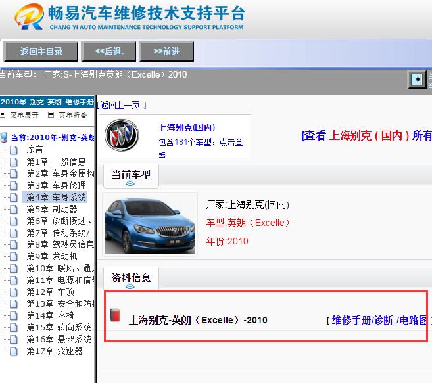
Task: Click the text 车型:英朗（Excelle）
Action: coord(248,223)
